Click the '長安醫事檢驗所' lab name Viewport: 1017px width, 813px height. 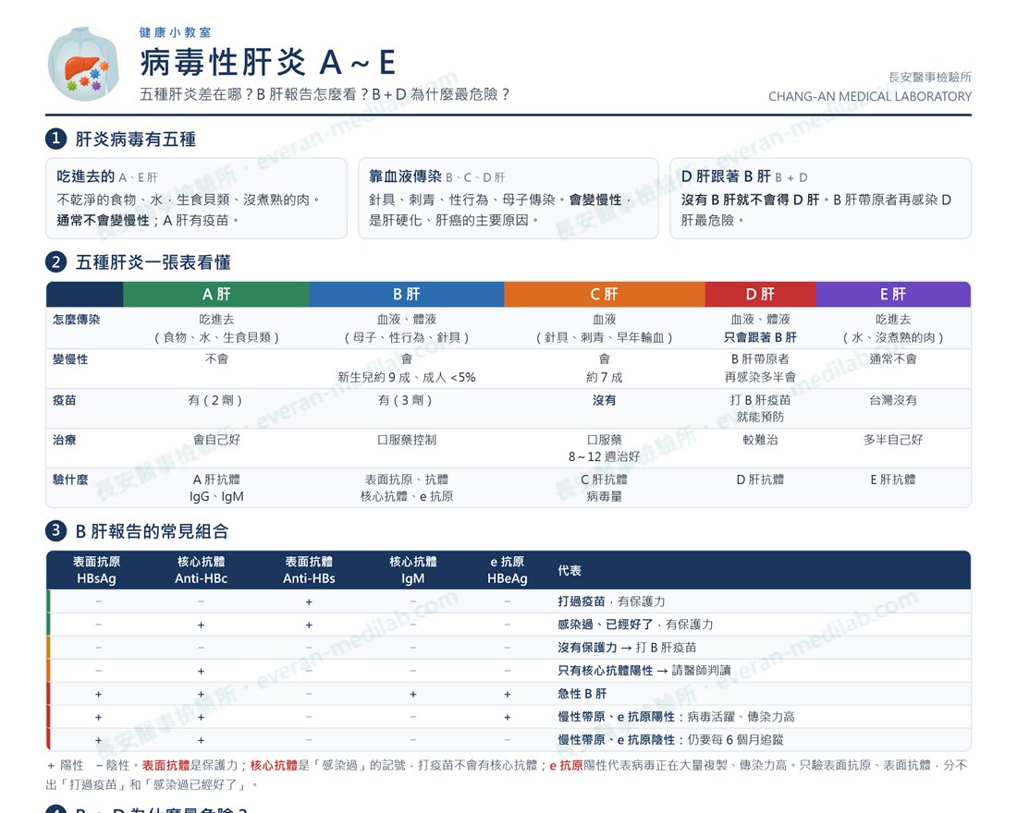click(929, 78)
